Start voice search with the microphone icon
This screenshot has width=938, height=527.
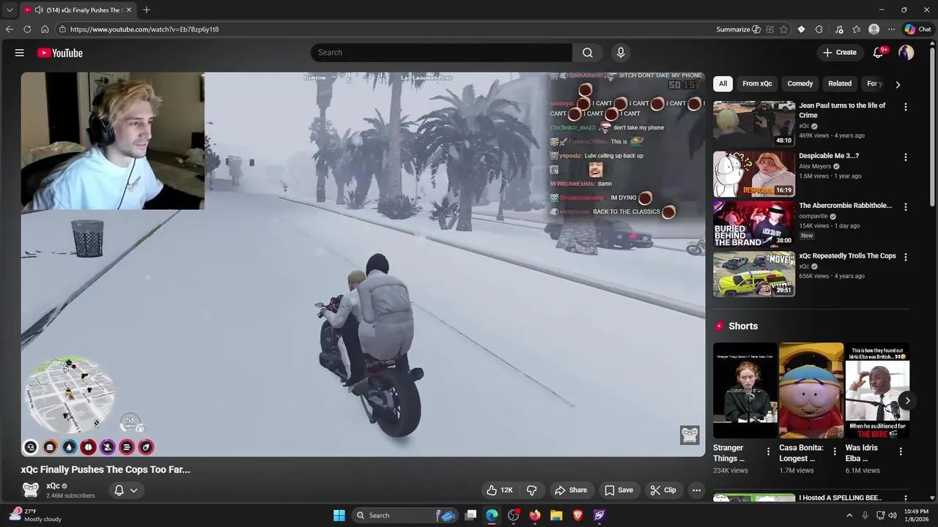pos(621,53)
